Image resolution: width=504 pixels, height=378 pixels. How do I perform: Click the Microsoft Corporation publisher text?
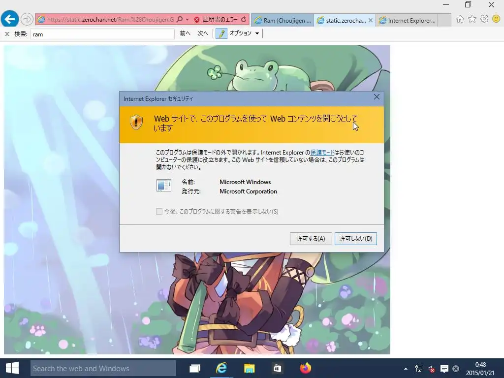(x=248, y=191)
